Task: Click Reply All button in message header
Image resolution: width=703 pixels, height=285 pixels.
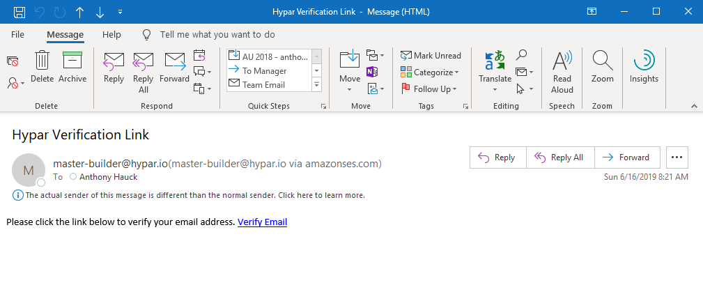Action: click(x=560, y=157)
